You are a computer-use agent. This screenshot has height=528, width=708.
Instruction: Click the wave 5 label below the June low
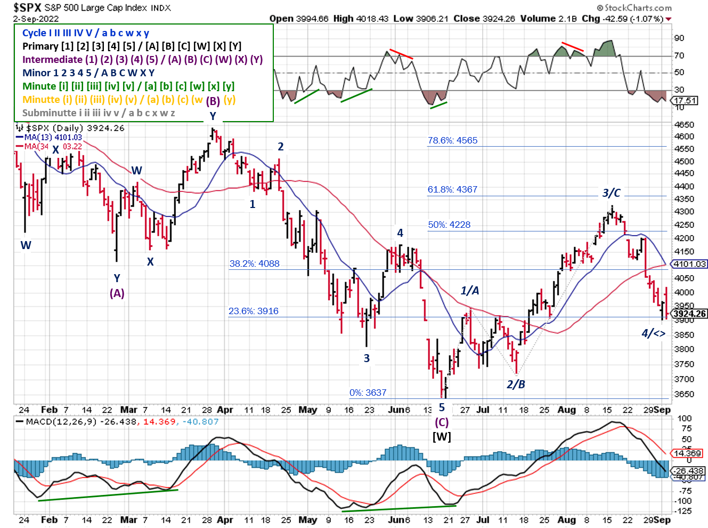point(442,407)
